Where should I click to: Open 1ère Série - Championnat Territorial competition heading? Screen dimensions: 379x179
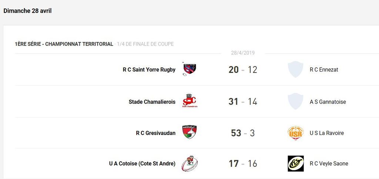tap(64, 44)
